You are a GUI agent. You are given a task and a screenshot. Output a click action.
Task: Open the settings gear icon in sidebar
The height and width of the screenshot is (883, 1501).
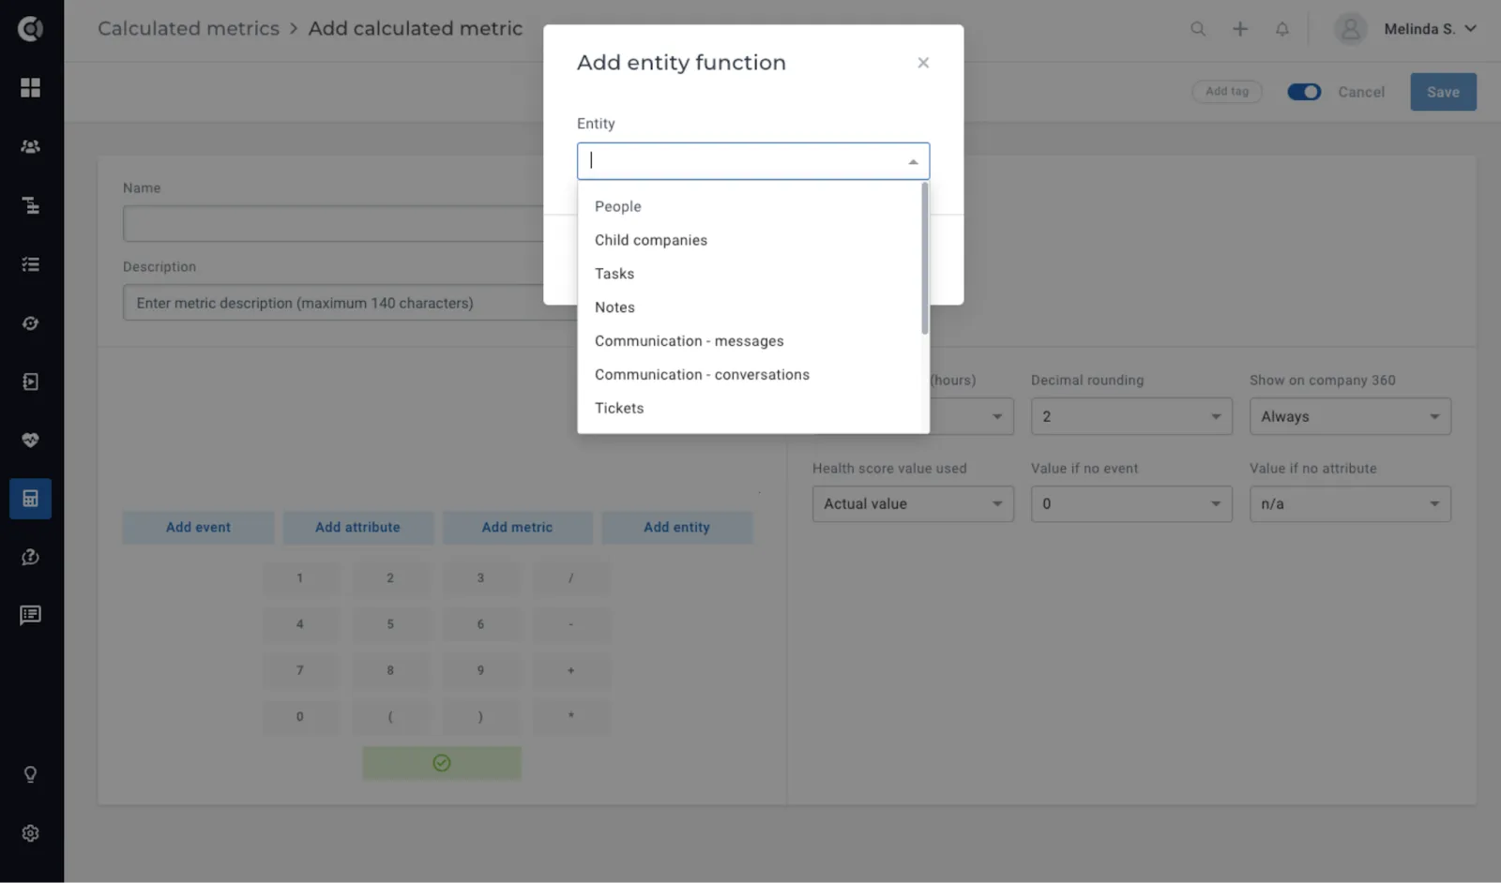(30, 833)
